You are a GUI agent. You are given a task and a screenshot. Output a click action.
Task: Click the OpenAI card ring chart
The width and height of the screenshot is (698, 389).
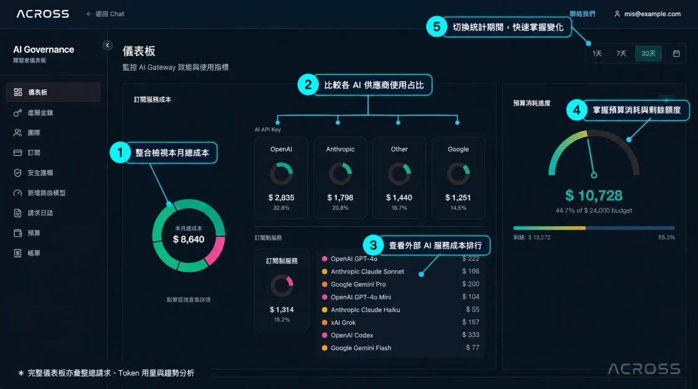coord(281,174)
